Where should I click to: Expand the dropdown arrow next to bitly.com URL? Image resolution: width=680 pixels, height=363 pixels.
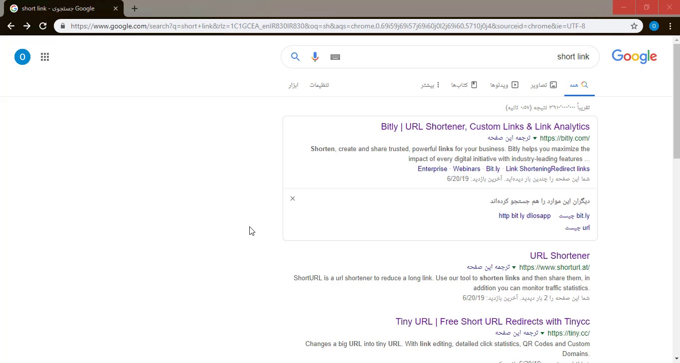tap(535, 138)
